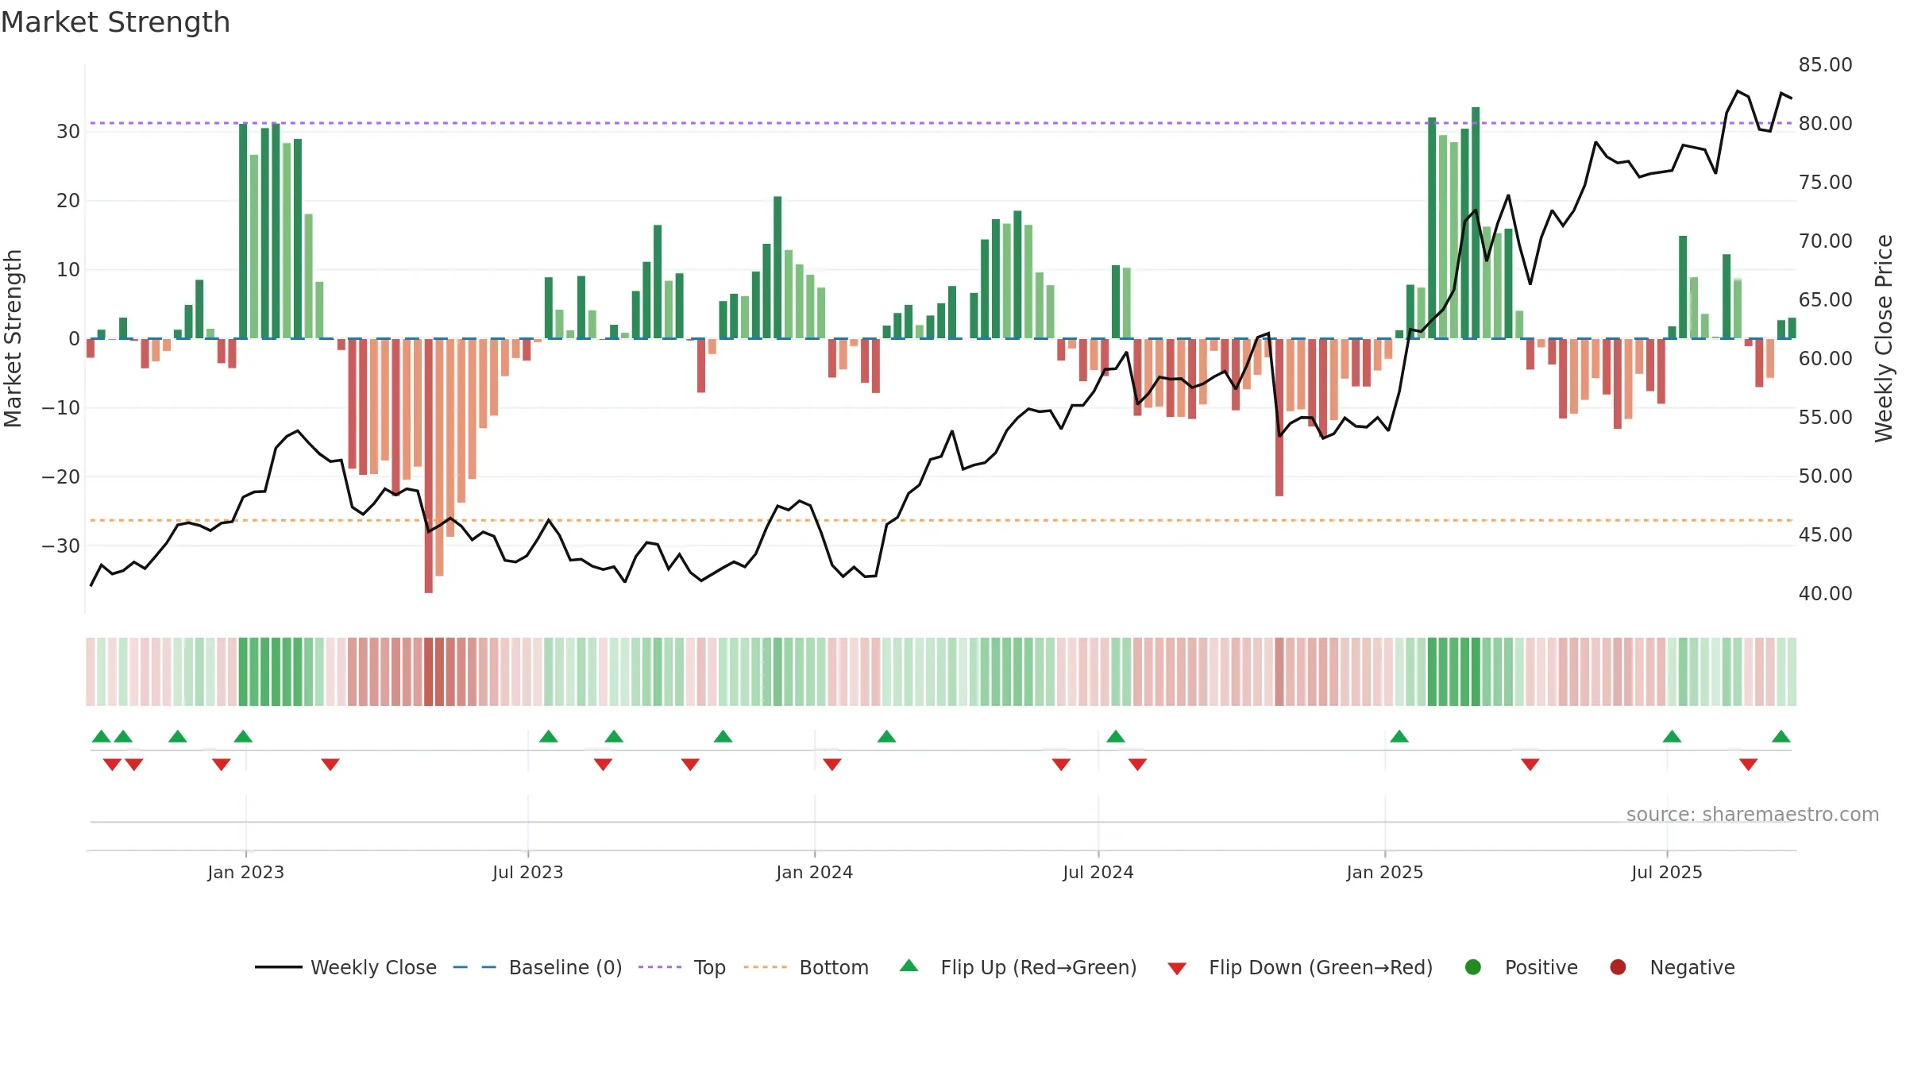Image resolution: width=1906 pixels, height=1072 pixels.
Task: Click the Jan 2024 x-axis label
Action: coord(814,872)
